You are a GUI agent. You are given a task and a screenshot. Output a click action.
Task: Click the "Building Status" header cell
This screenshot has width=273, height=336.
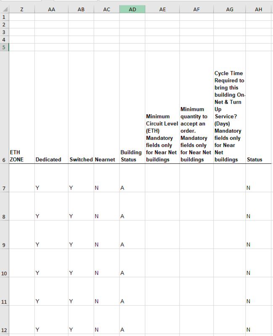[132, 156]
